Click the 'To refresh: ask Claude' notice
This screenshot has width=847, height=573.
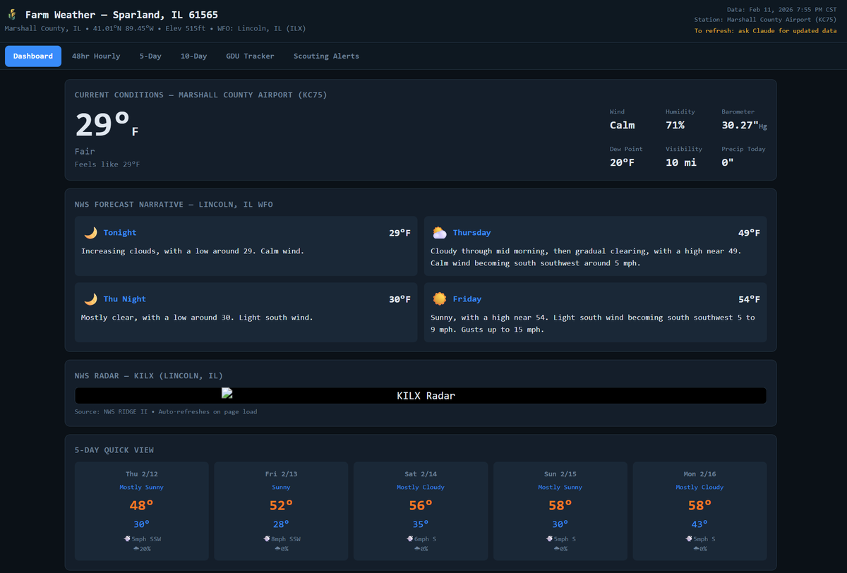tap(765, 31)
